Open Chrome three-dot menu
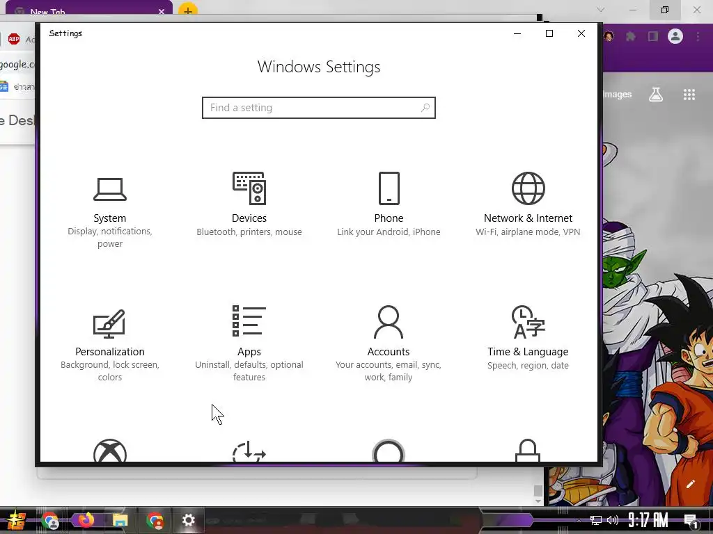The height and width of the screenshot is (534, 713). click(x=698, y=36)
